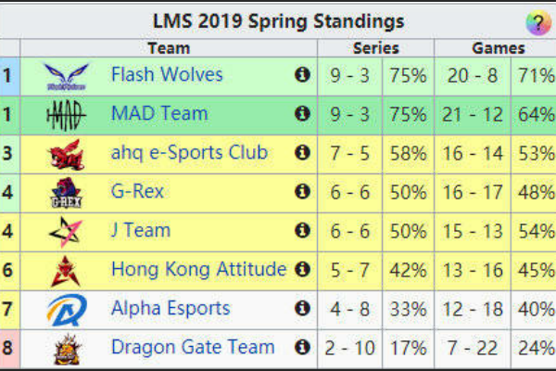556x371 pixels.
Task: Open Dragon Gate Team info icon
Action: pyautogui.click(x=302, y=347)
